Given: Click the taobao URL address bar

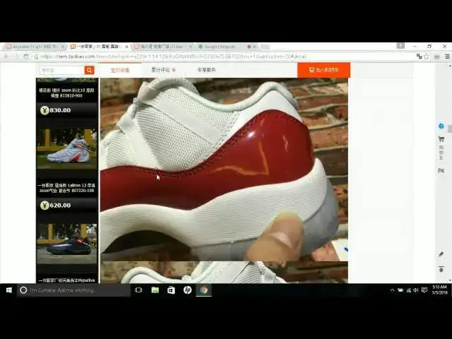Looking at the screenshot, I should 212,56.
